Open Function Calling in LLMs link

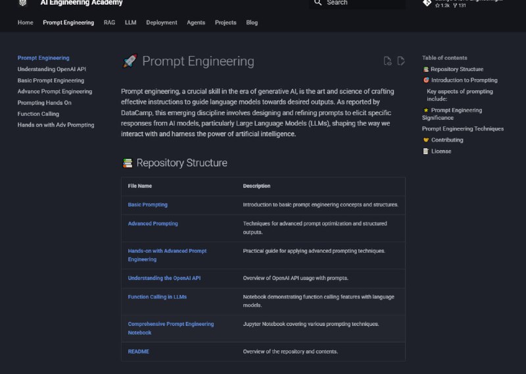(157, 297)
